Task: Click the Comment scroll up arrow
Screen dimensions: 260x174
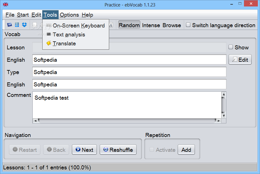Action: (x=224, y=94)
